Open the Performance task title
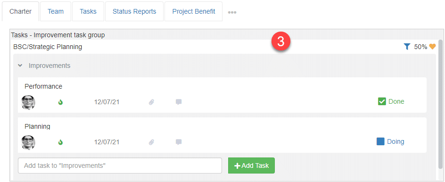 43,86
